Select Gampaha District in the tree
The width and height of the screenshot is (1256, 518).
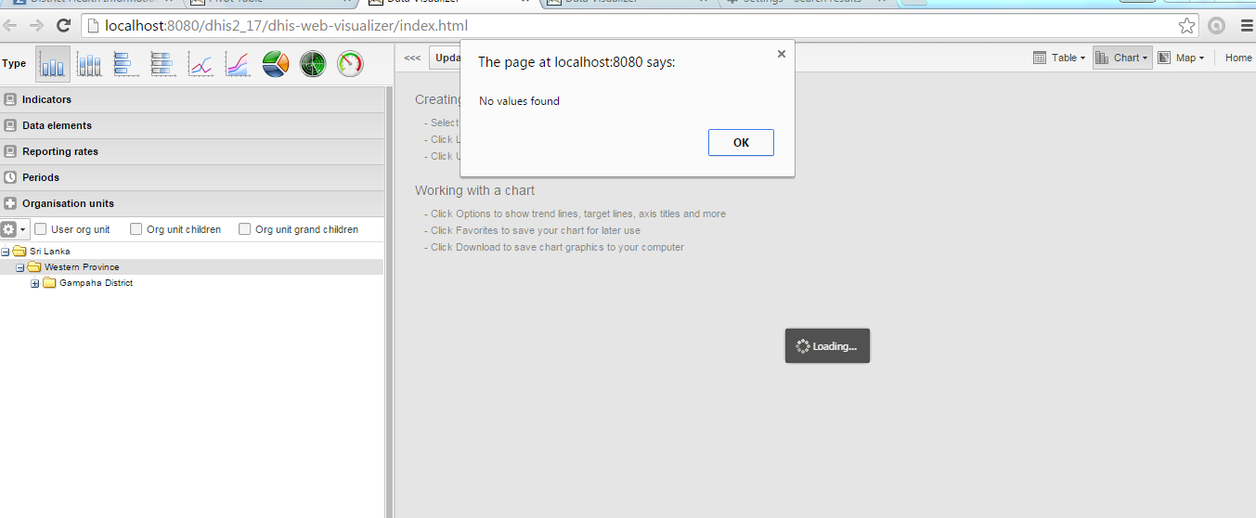click(x=96, y=283)
